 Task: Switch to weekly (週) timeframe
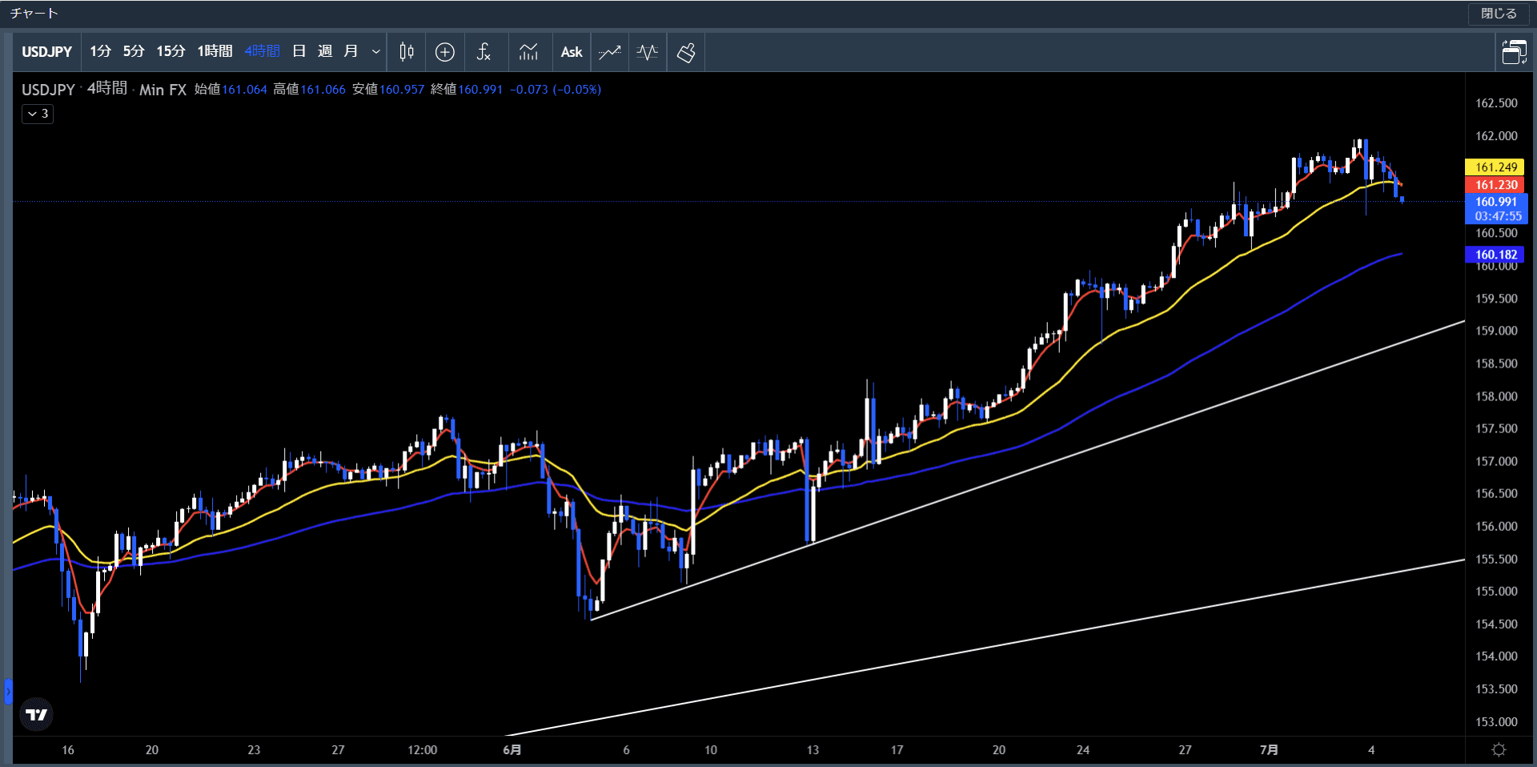tap(325, 51)
